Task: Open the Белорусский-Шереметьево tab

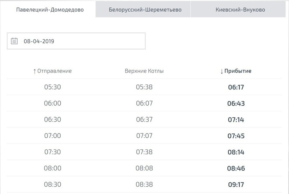Action: click(x=145, y=10)
